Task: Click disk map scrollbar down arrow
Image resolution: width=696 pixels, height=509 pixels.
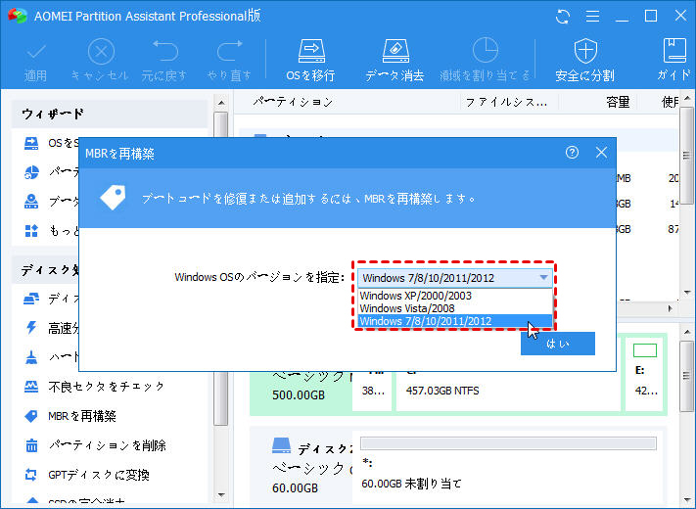Action: click(686, 501)
